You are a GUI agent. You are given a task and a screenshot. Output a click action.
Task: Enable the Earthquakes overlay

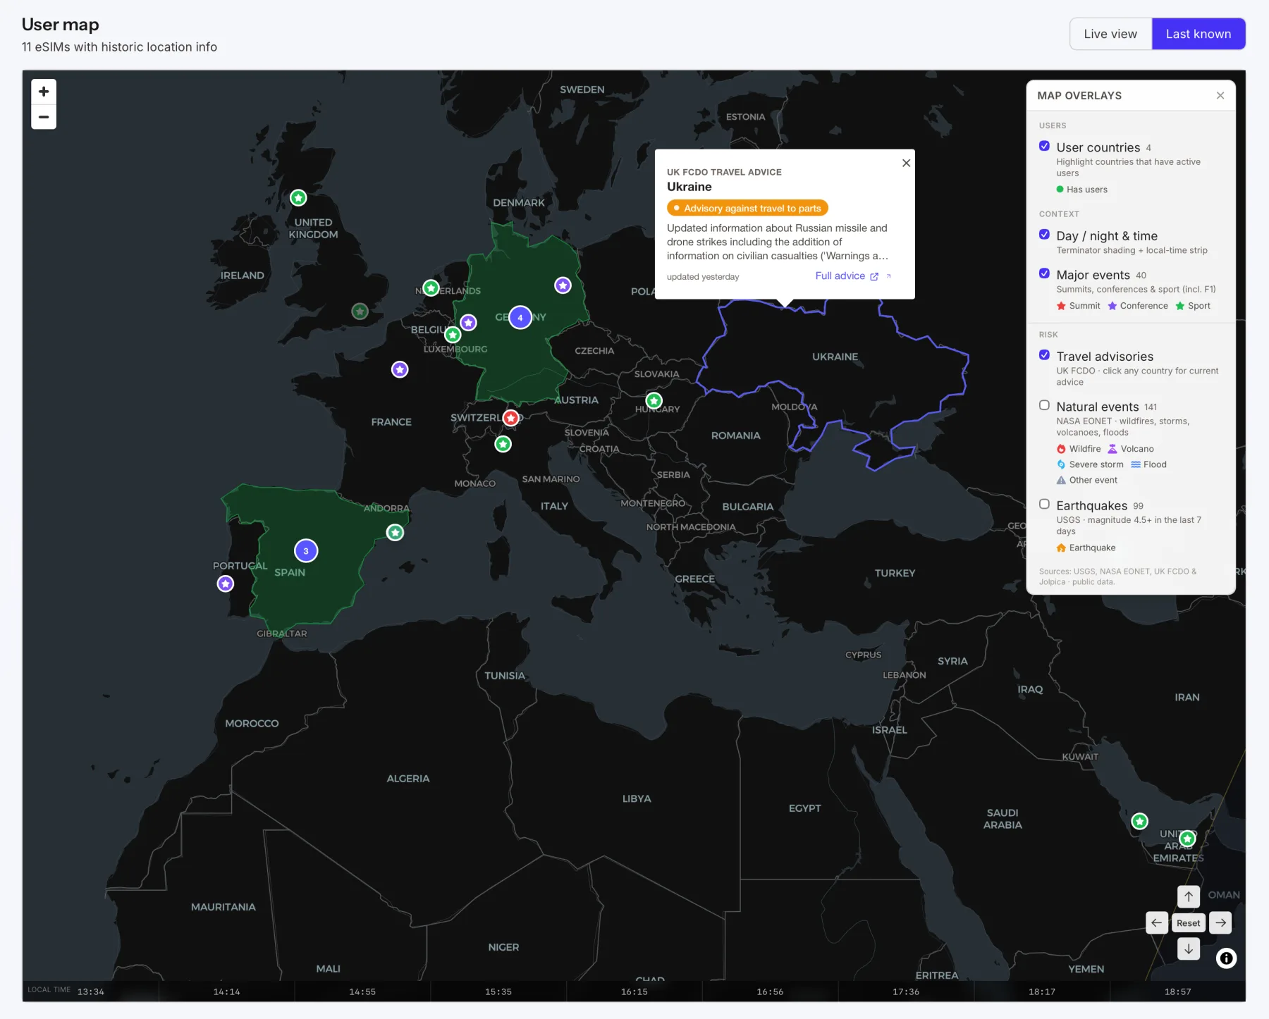(x=1044, y=504)
